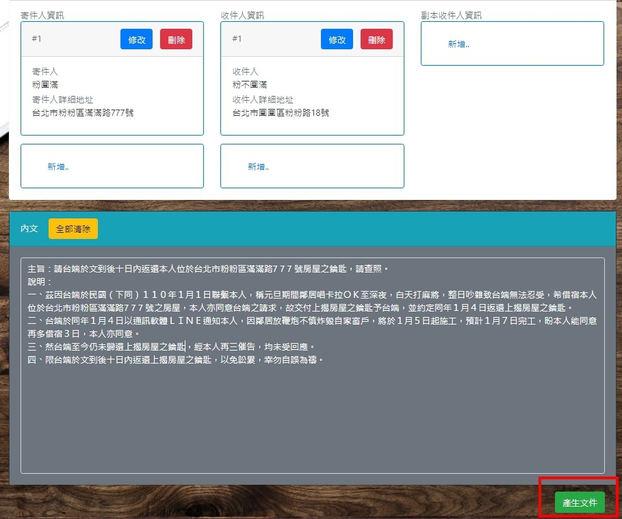Viewport: 622px width, 519px height.
Task: Click the line starting 三、然台端至今仍未歸還
Action: coord(171,346)
